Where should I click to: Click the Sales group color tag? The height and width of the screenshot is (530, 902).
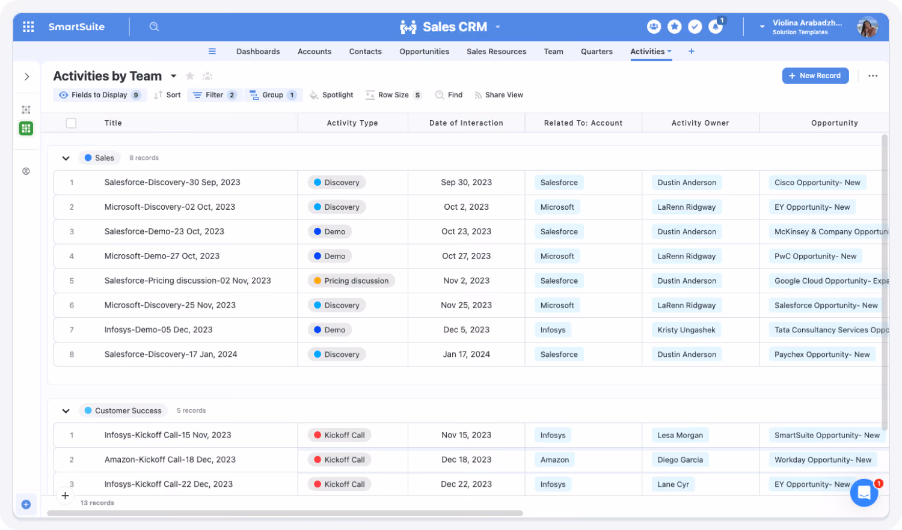click(x=99, y=158)
